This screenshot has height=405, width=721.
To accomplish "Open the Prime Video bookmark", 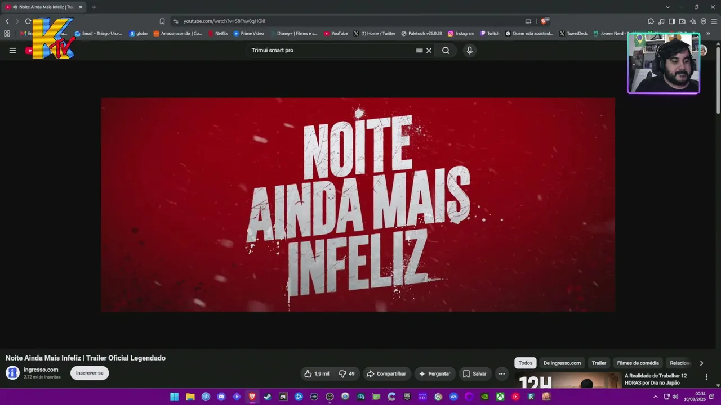I will coord(248,33).
